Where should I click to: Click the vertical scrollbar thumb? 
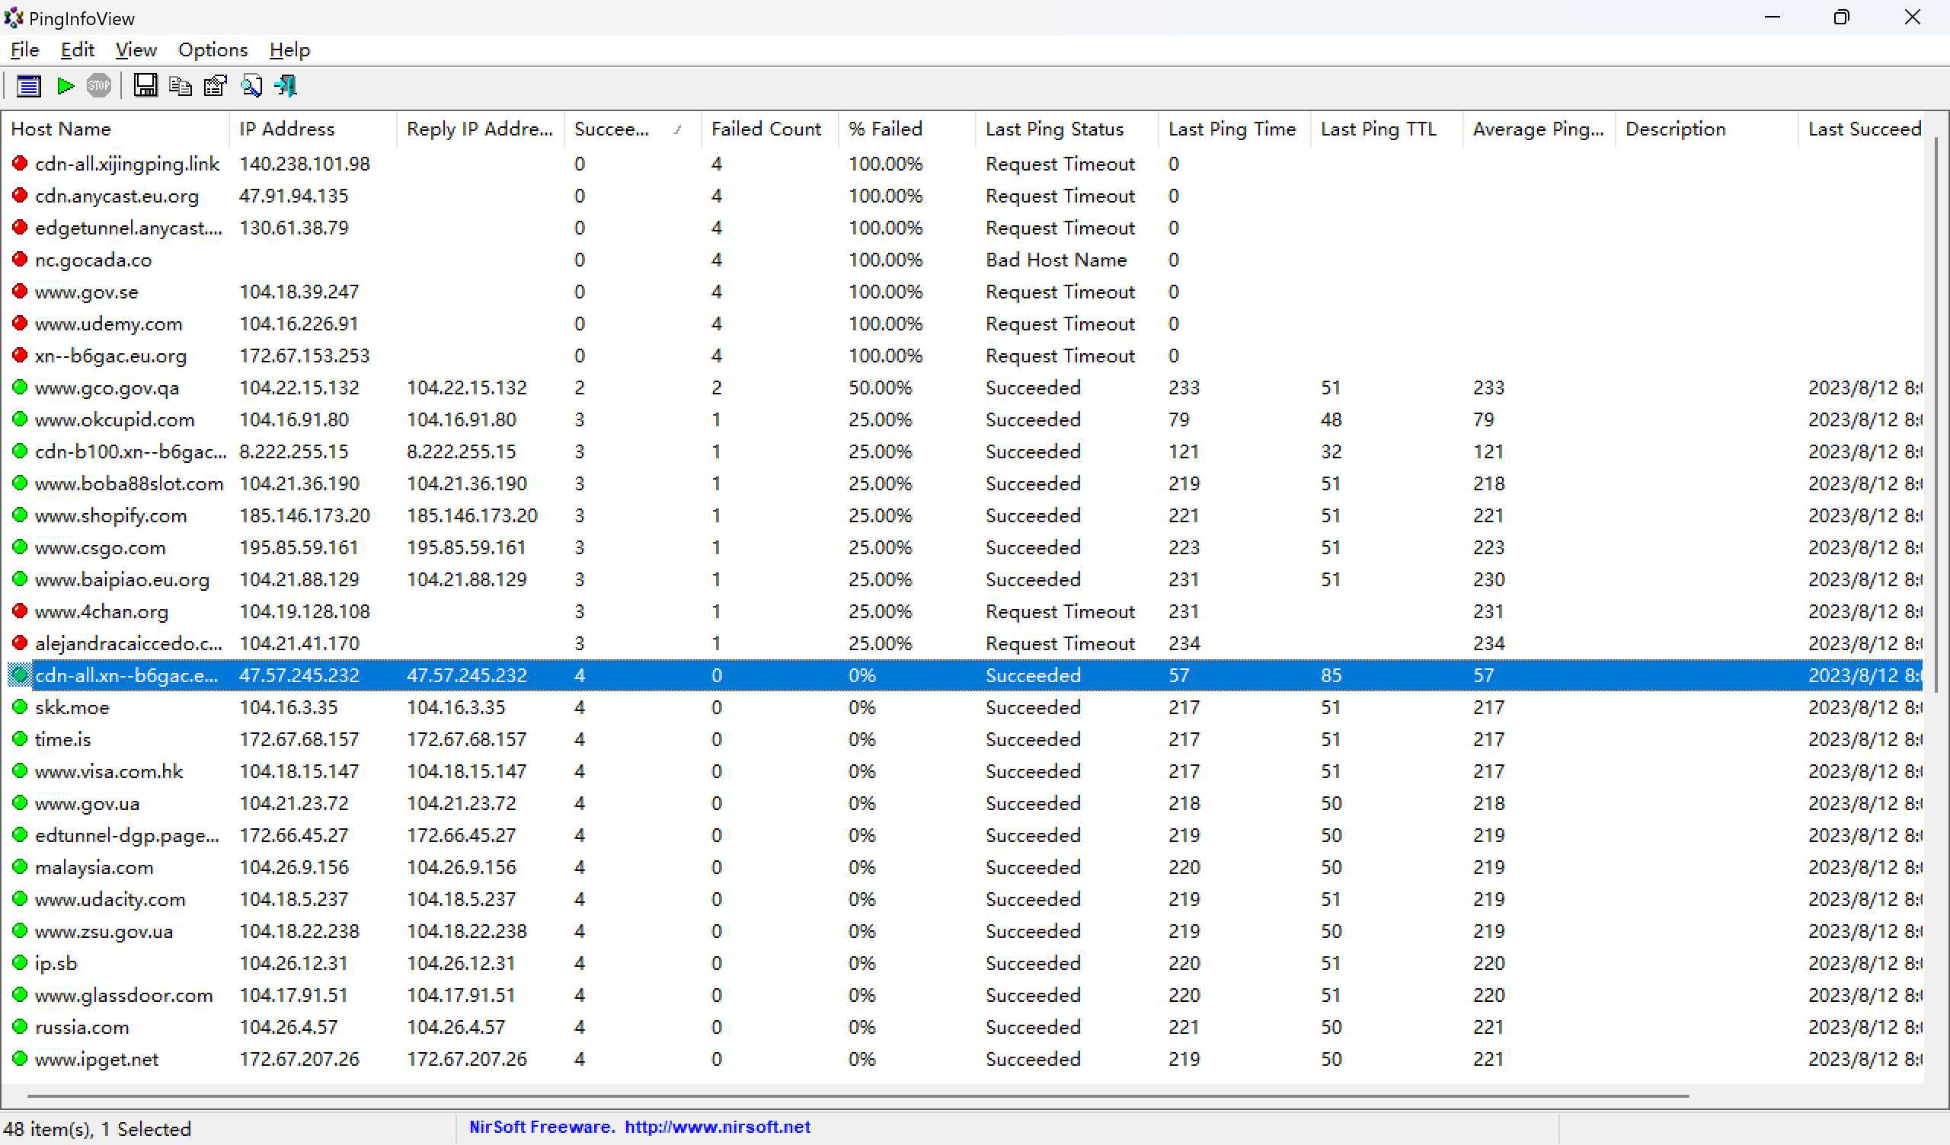1936,415
